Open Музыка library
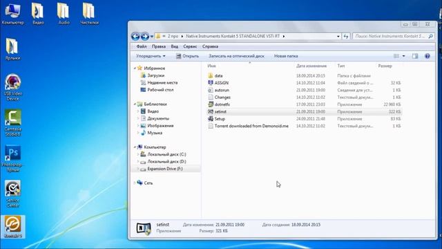This screenshot has height=249, width=442. tap(155, 133)
